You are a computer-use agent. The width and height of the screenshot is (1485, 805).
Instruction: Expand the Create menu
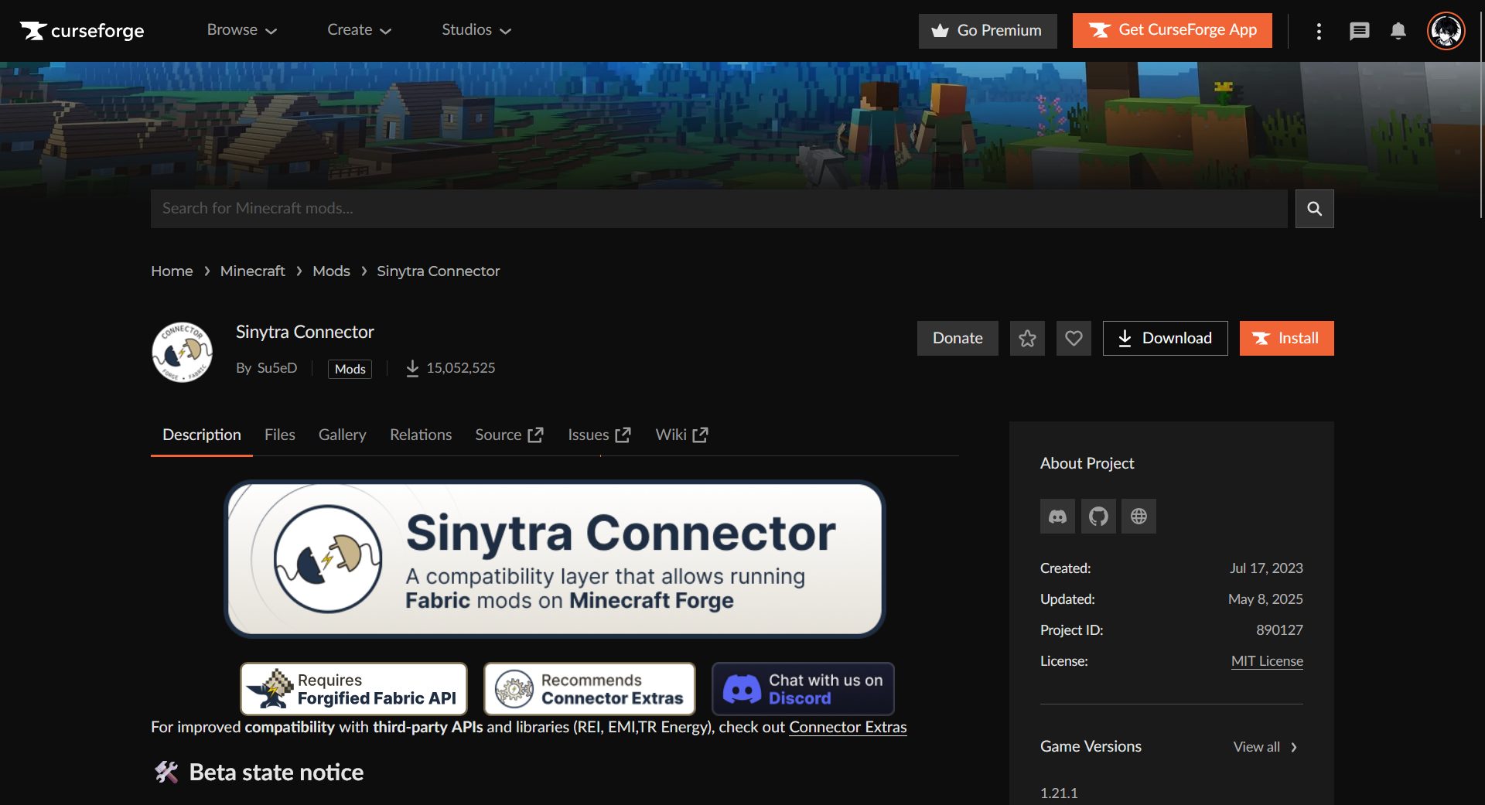coord(359,30)
